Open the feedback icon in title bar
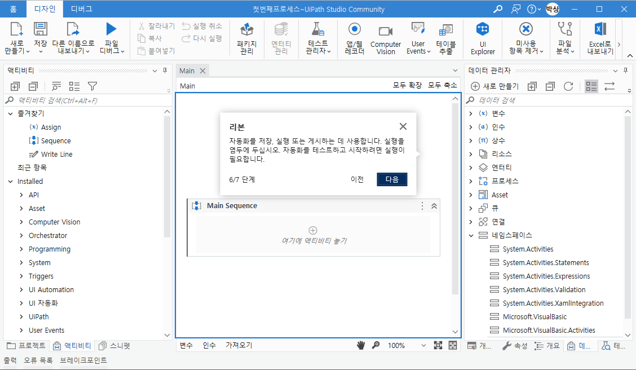 [515, 9]
